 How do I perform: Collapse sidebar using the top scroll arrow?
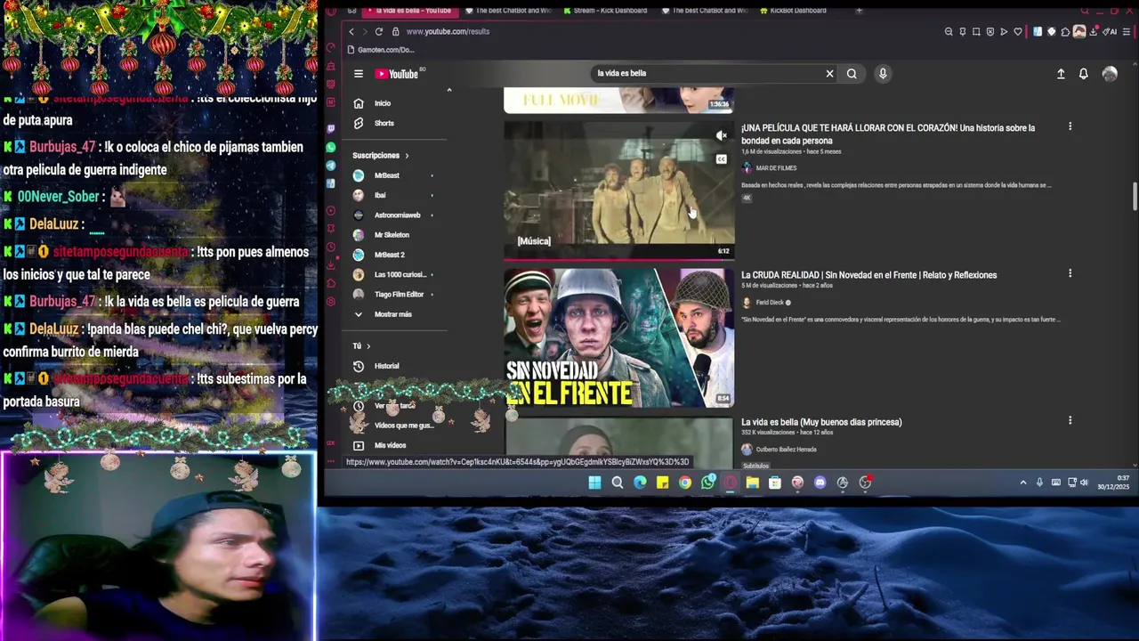tap(448, 91)
